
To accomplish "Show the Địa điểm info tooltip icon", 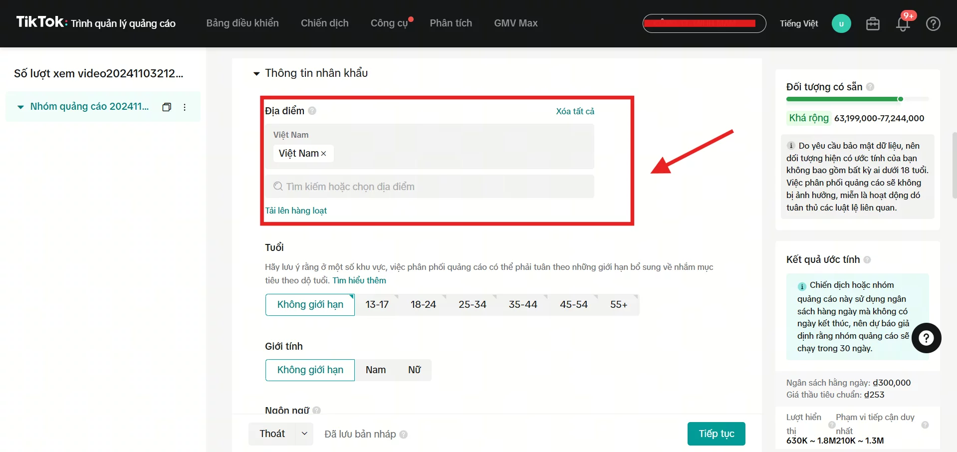I will [x=312, y=111].
